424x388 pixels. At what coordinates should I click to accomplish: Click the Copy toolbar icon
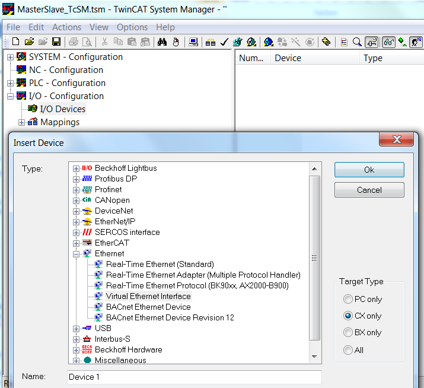click(118, 42)
